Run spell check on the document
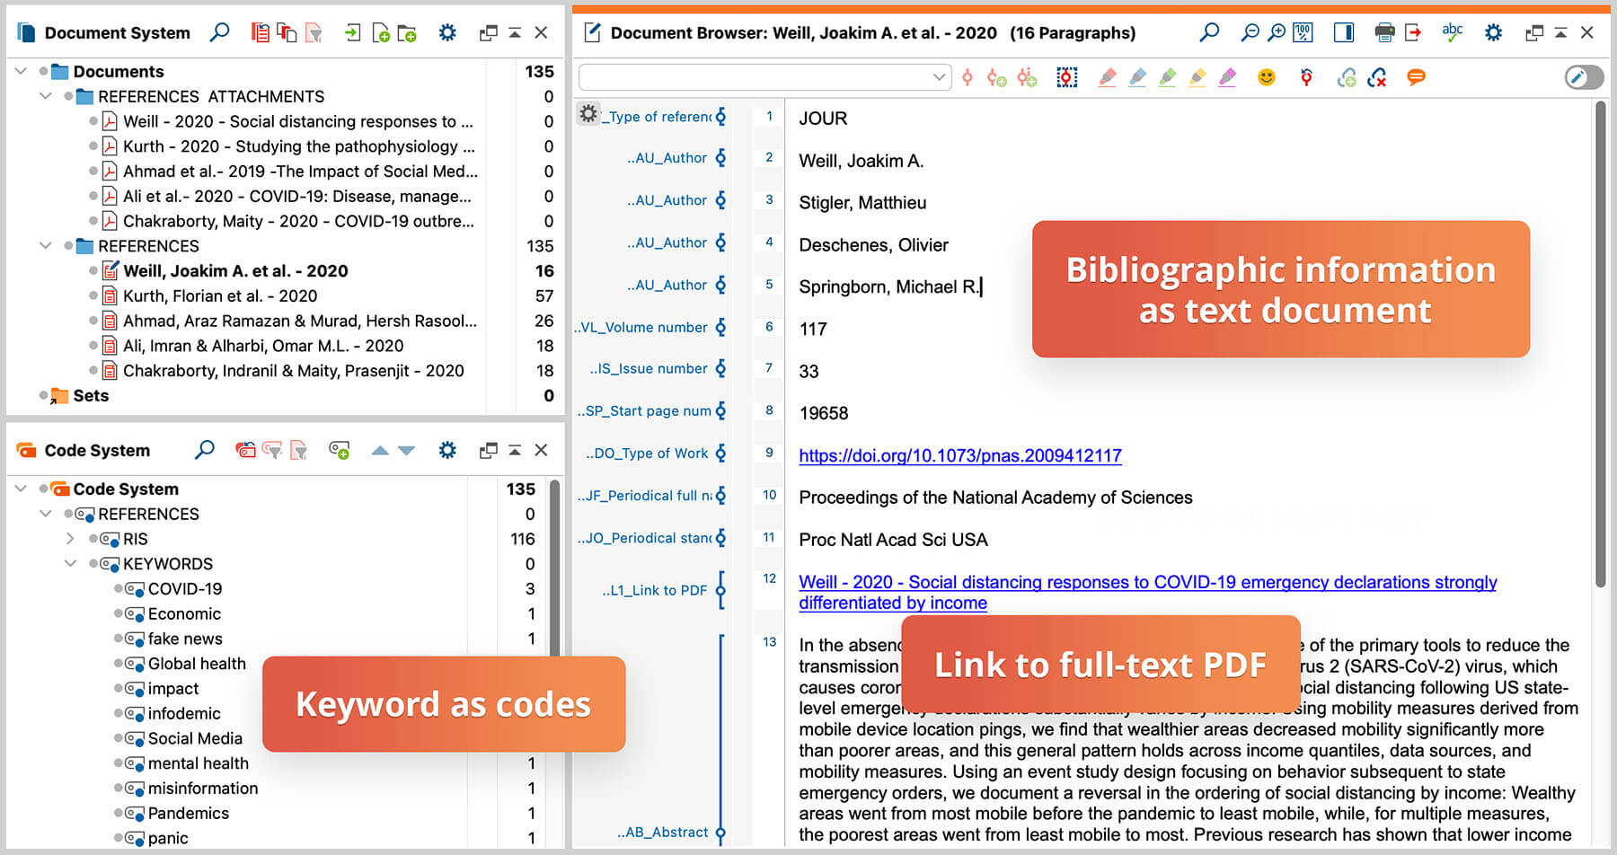Screen dimensions: 1617x855 [1453, 32]
